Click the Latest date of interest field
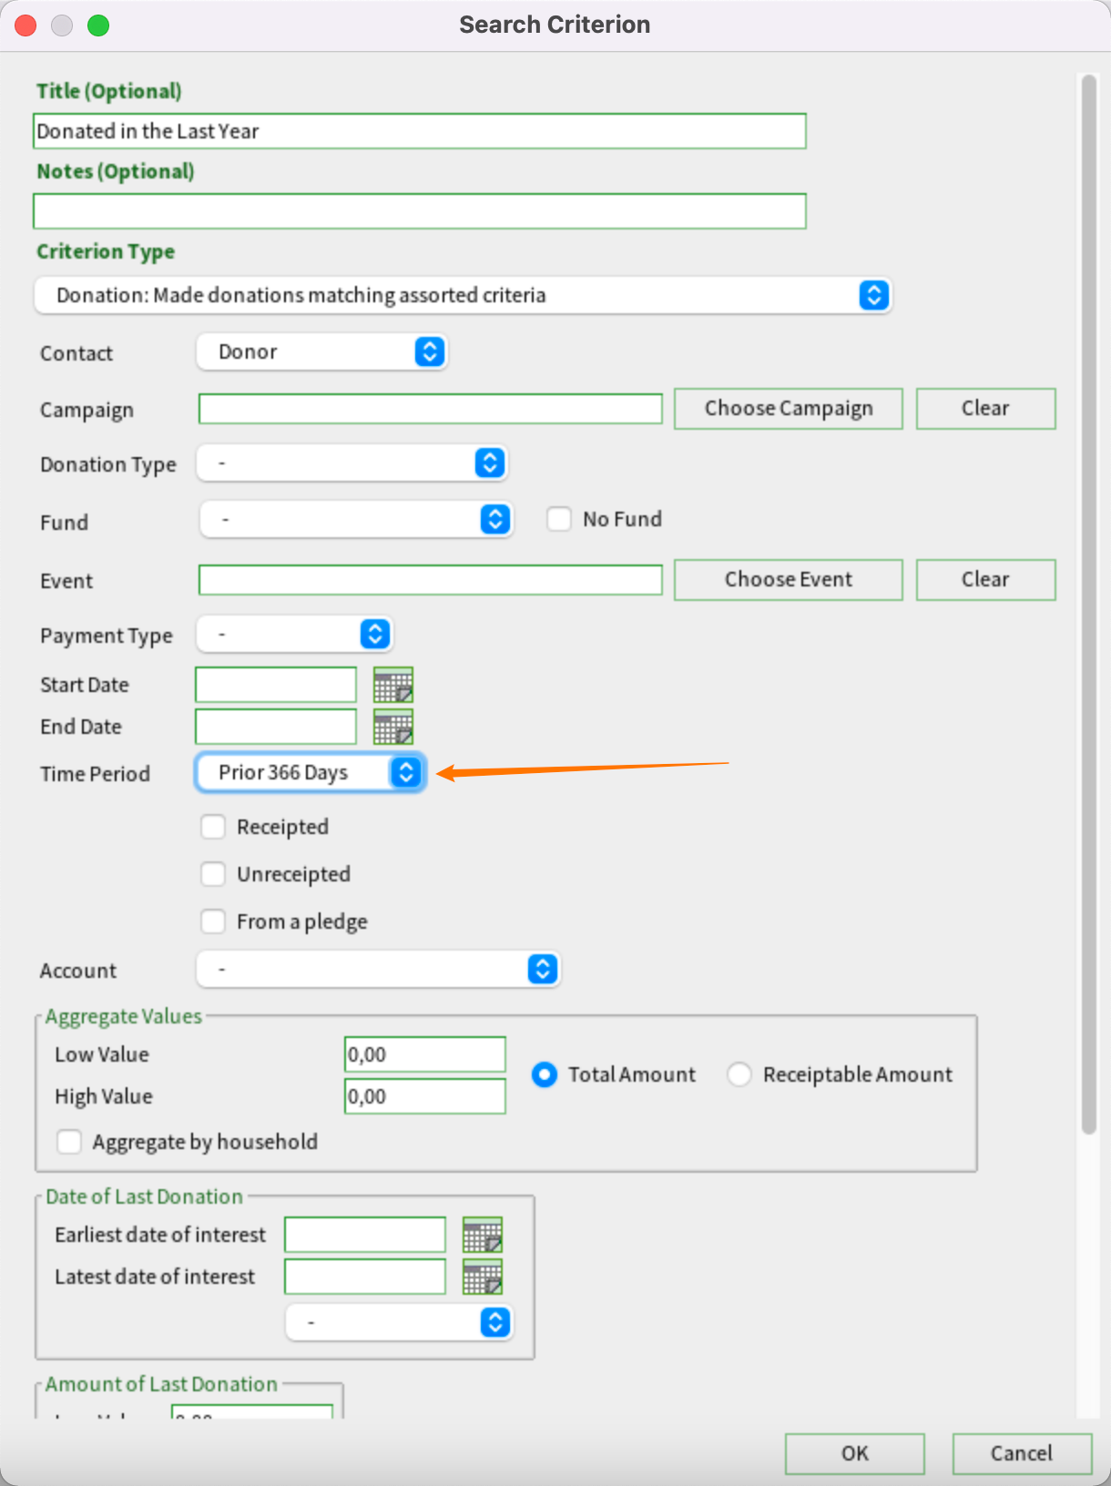Screen dimensions: 1111x1486 click(365, 1277)
